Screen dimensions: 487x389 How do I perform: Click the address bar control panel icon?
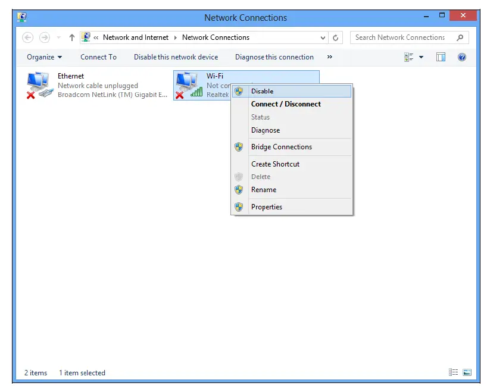(x=86, y=37)
